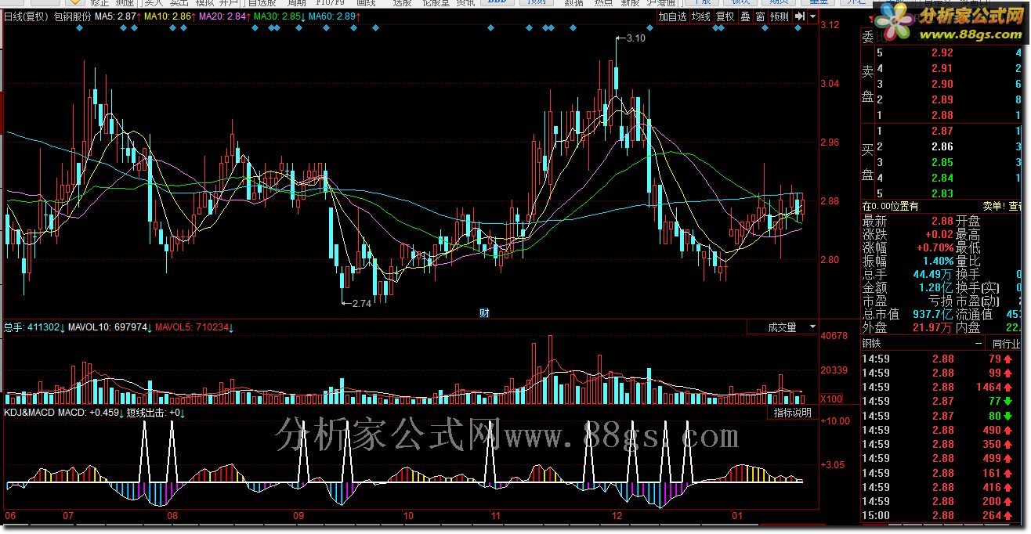Click the 总市值 937.7亿 value
Screen dimensions: 1031x534
(933, 314)
